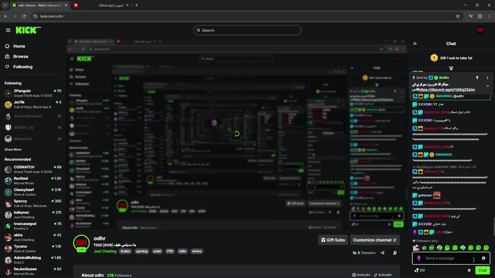Click the odhr channel avatar

[82, 243]
